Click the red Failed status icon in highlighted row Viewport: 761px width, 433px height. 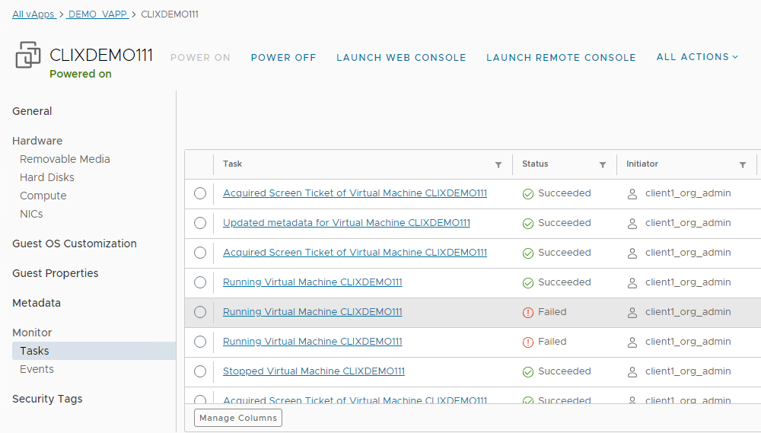528,312
